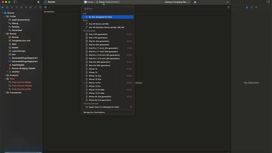This screenshot has height=153, width=272.
Task: Open the Breakpoint navigator icon
Action: [x=35, y=8]
